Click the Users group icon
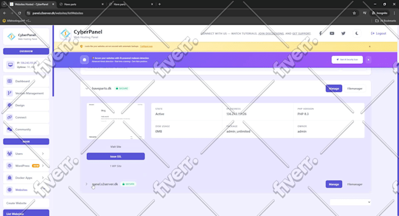Image resolution: width=399 pixels, height=216 pixels. [9, 154]
